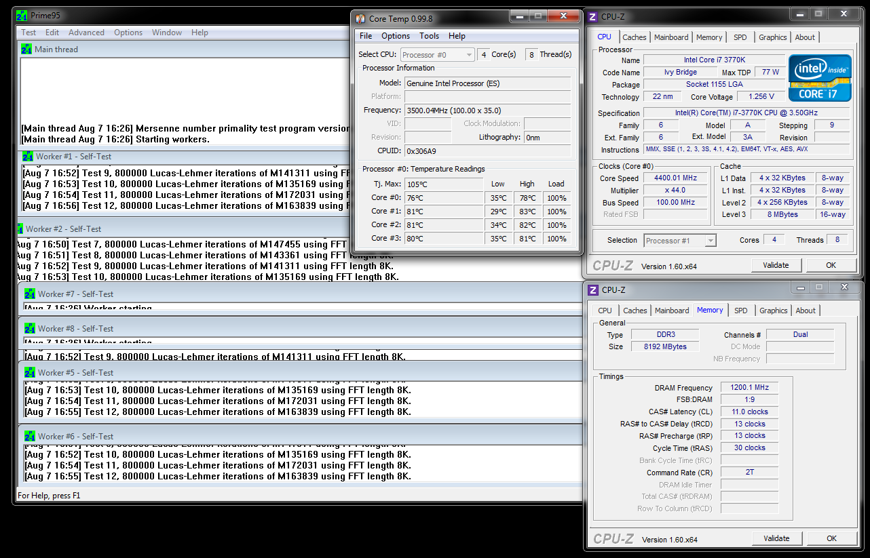This screenshot has height=558, width=870.
Task: Click the CPUID field 0x306A9
Action: (x=488, y=151)
